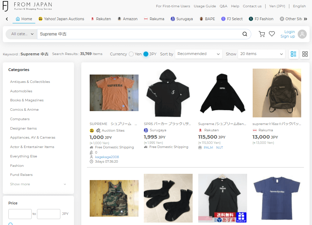Select Books & Magazines category
The width and height of the screenshot is (312, 225).
27,100
